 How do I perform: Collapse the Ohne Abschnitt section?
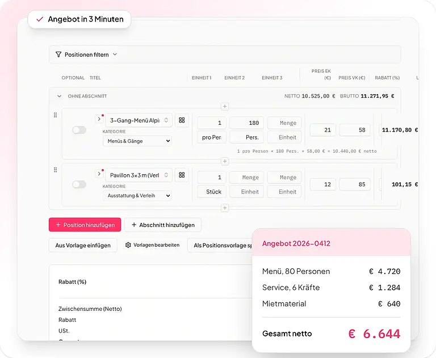click(59, 96)
